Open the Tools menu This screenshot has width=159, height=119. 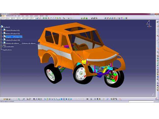(32, 16)
